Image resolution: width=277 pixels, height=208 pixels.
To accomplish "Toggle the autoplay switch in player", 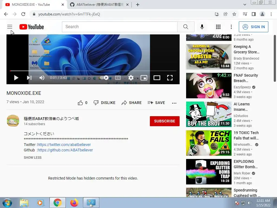I will coord(104,78).
